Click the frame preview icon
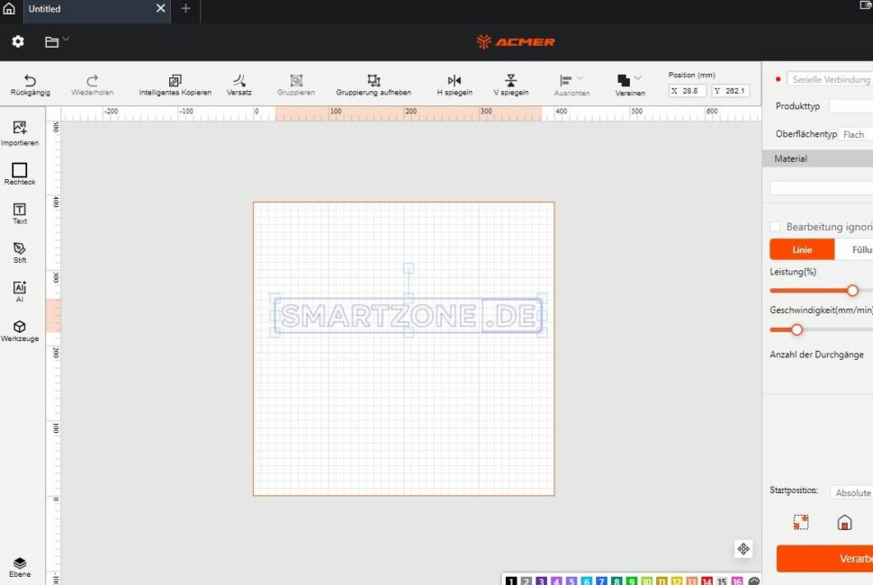 click(x=801, y=522)
